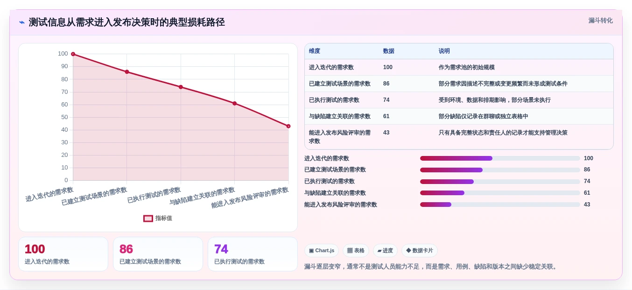632x290 pixels.
Task: Click the 已执行测试的需求数 progress bar
Action: (x=500, y=182)
